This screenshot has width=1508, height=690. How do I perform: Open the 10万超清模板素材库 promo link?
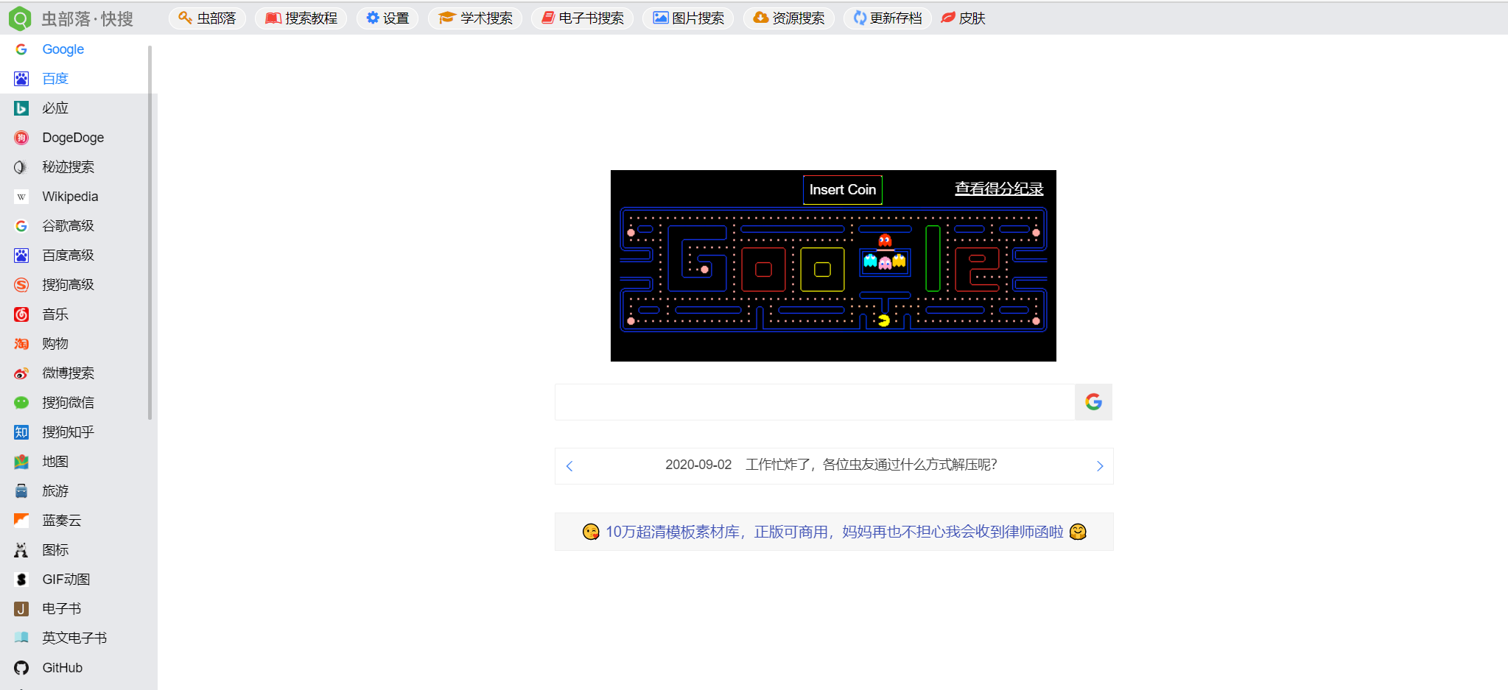tap(834, 532)
